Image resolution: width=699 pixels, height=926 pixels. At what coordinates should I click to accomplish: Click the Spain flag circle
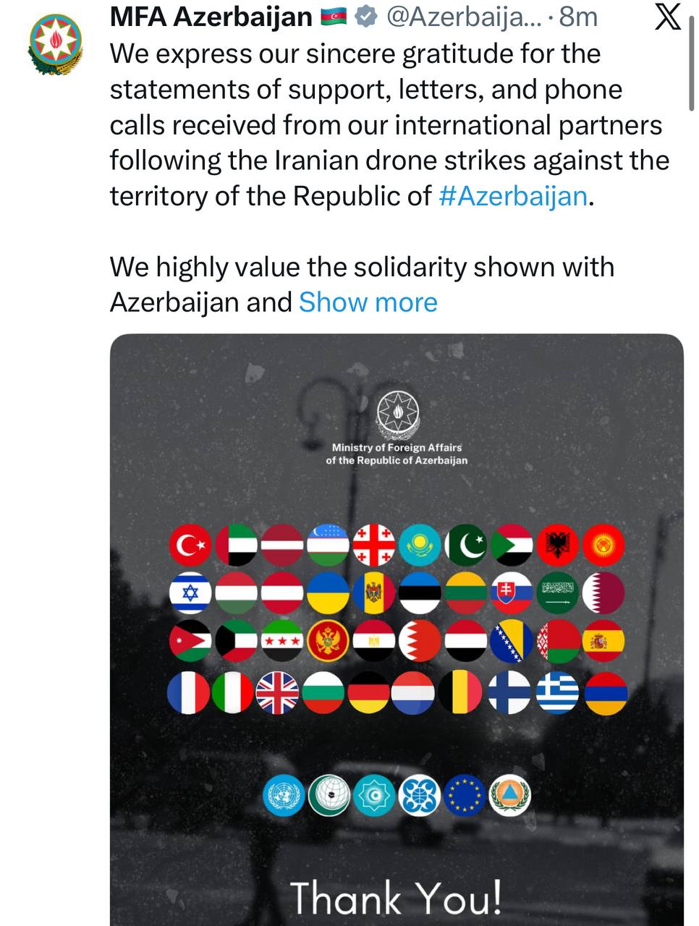pos(603,642)
